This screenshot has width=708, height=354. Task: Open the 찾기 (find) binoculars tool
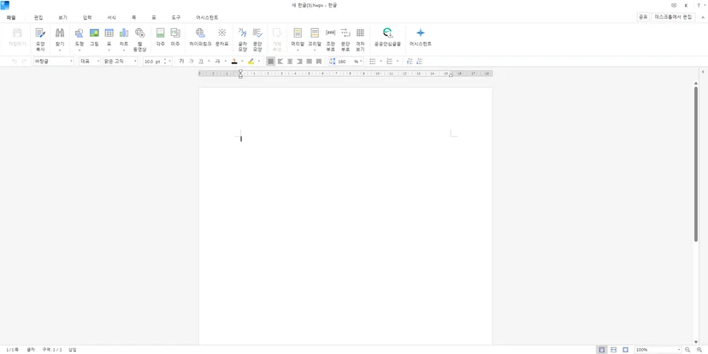coord(60,38)
